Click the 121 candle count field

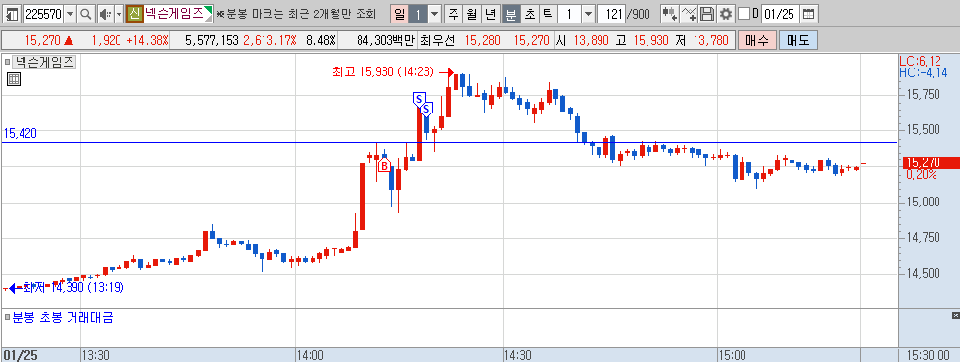[x=611, y=14]
